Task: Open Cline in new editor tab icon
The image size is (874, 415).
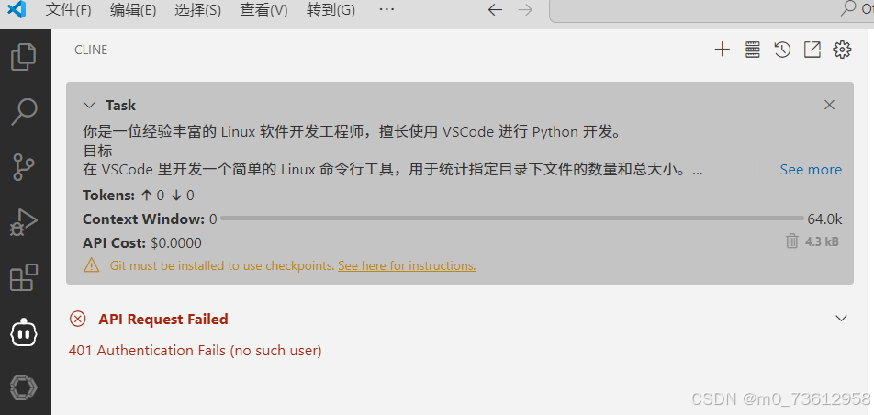Action: pos(812,50)
